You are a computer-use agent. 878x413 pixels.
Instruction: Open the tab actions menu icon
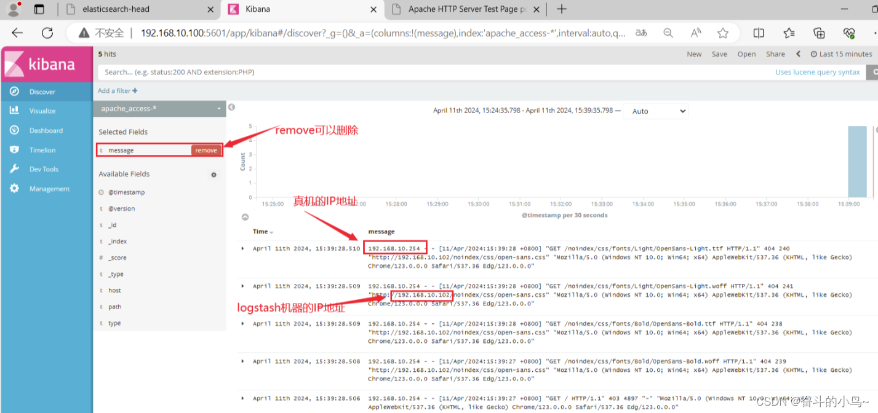tap(39, 9)
